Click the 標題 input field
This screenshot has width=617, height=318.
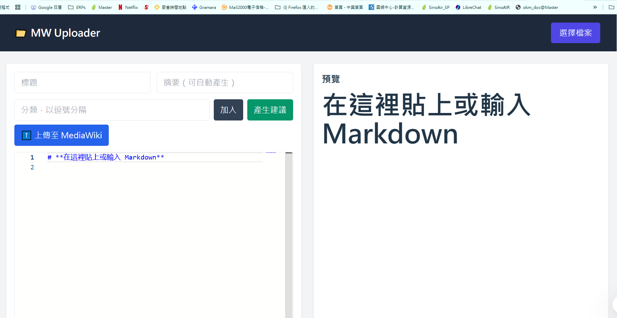pyautogui.click(x=82, y=82)
